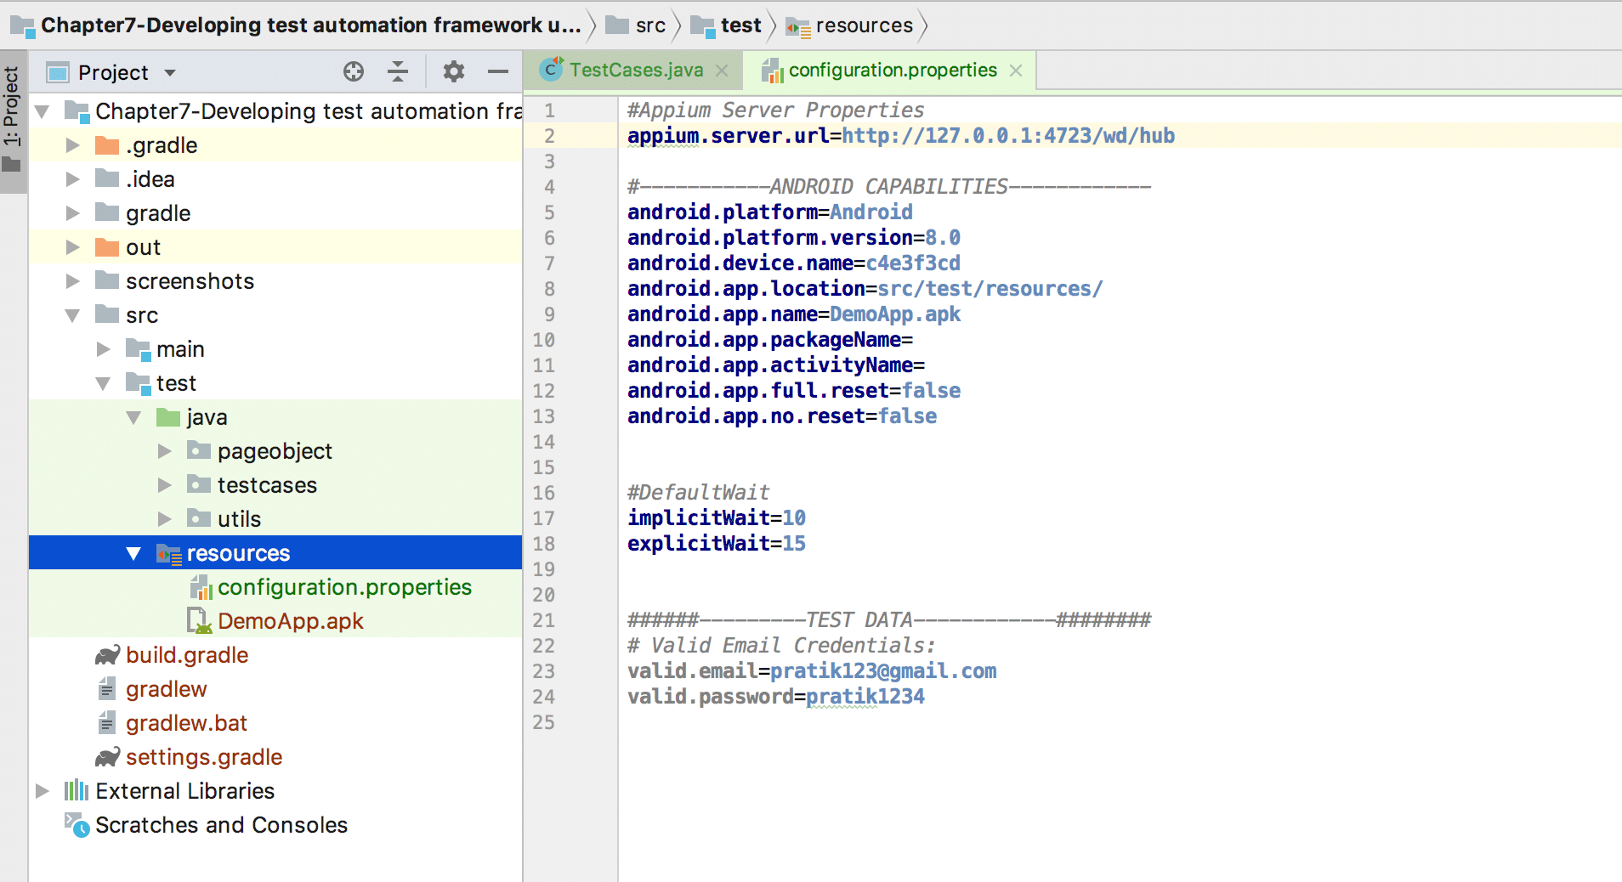Click the gradlew file icon
This screenshot has width=1622, height=882.
pos(107,689)
